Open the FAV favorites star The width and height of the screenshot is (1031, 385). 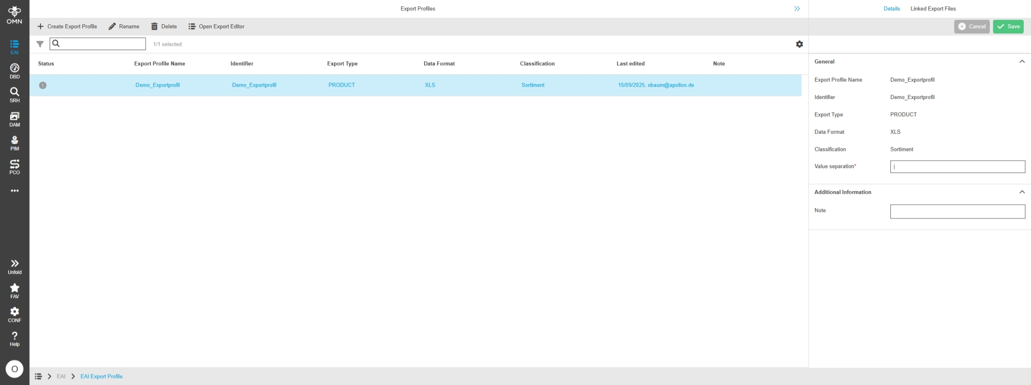pyautogui.click(x=14, y=290)
